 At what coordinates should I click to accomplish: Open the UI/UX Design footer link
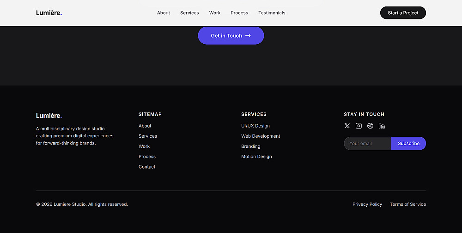tap(255, 126)
